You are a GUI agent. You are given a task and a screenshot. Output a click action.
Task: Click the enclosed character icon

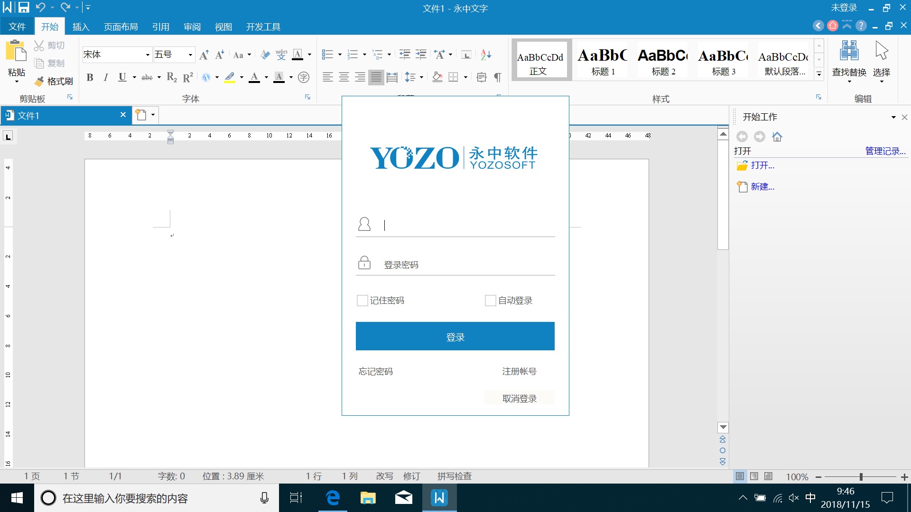[x=304, y=77]
